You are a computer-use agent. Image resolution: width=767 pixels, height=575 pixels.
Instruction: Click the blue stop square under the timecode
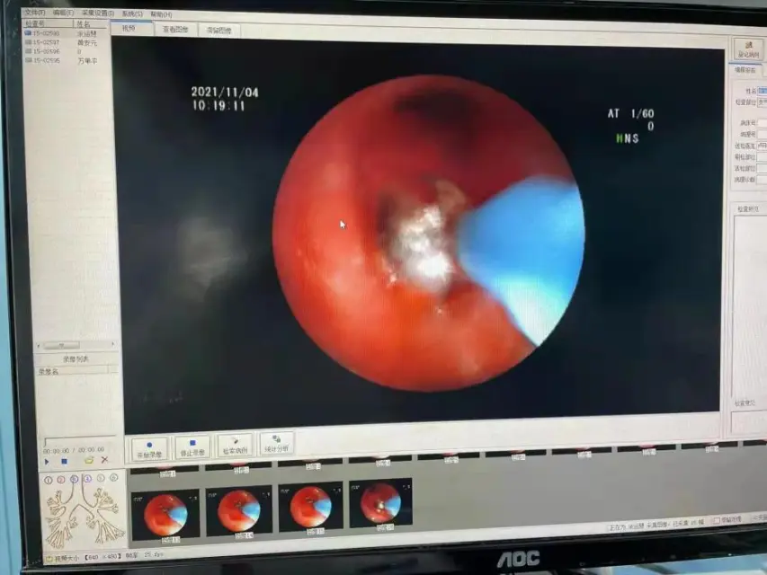pyautogui.click(x=64, y=461)
